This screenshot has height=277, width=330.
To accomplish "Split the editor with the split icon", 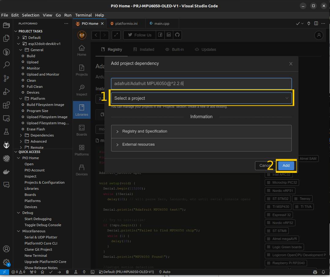I will coord(316,23).
